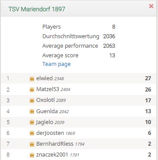Screen dimensions: 158x160
Task: Open BernhardRiess player profile
Action: [55, 144]
